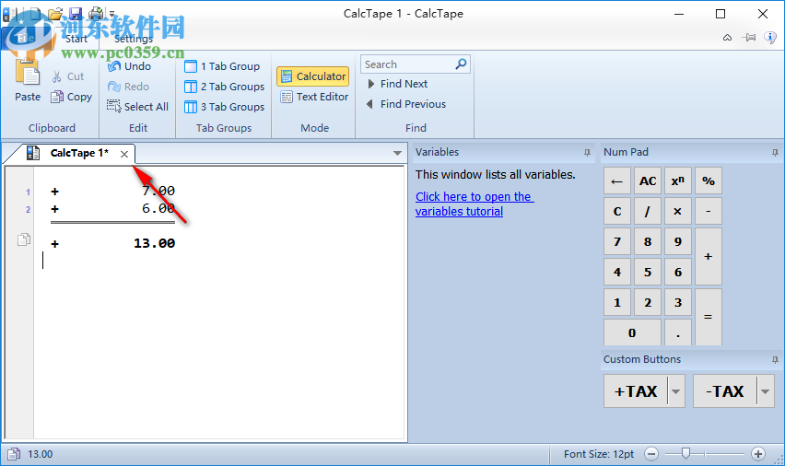Click the quick access Open folder icon

[55, 14]
